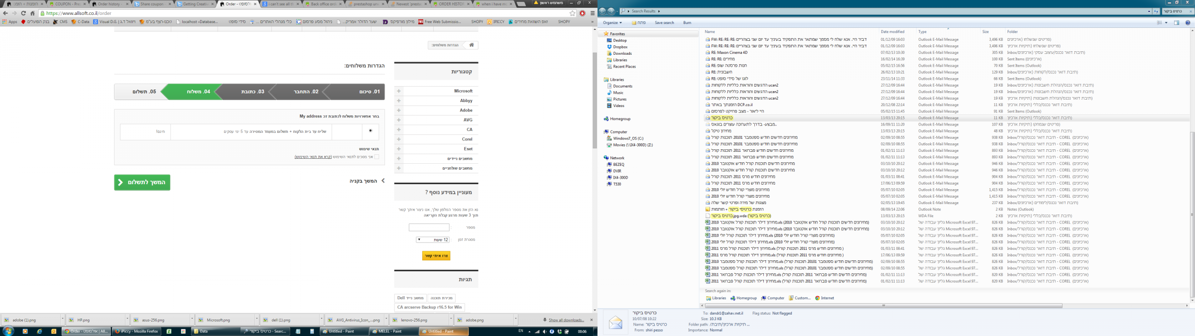Search again in Internet link

[824, 298]
